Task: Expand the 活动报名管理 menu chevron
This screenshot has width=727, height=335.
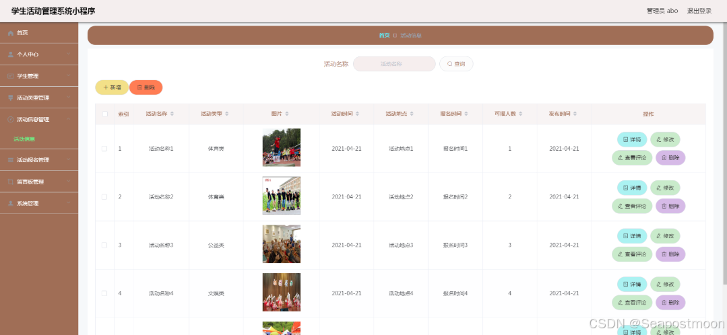Action: pyautogui.click(x=69, y=160)
